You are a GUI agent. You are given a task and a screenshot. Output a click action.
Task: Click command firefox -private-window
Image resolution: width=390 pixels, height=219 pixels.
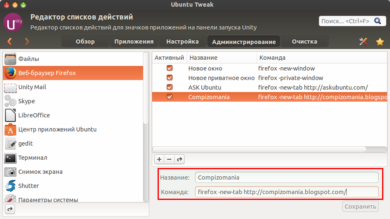tap(291, 78)
